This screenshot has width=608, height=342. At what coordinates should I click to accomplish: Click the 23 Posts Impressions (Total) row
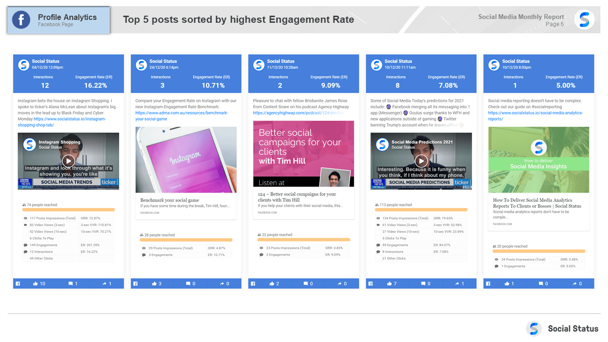pos(304,248)
